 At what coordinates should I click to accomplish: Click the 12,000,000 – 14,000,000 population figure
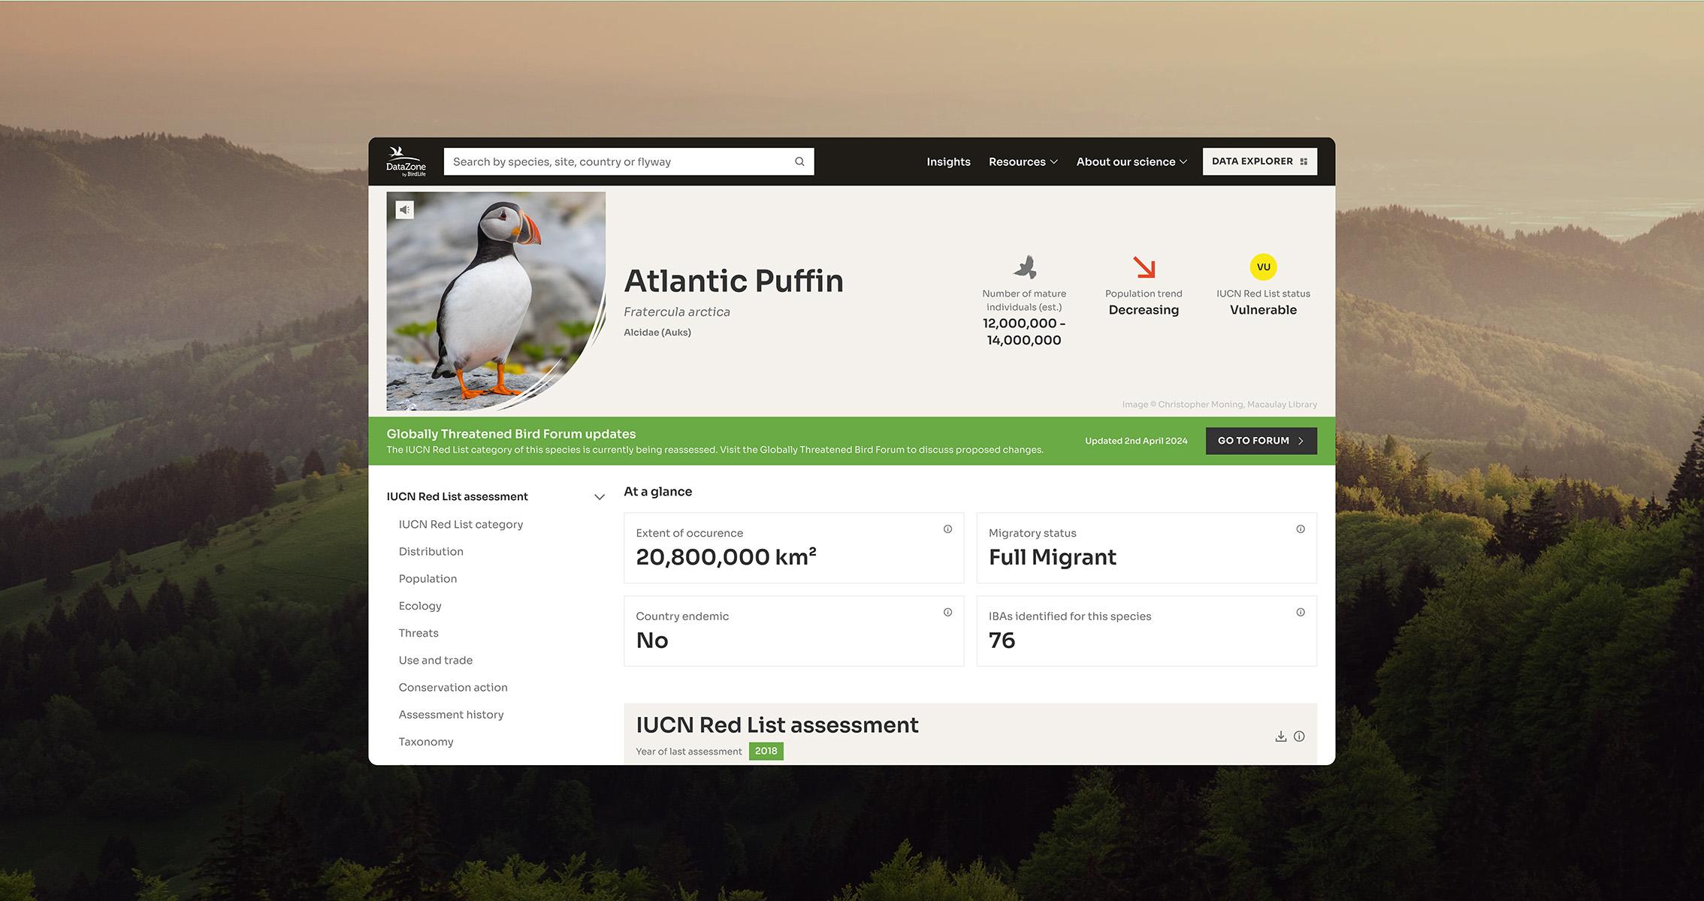tap(1024, 332)
